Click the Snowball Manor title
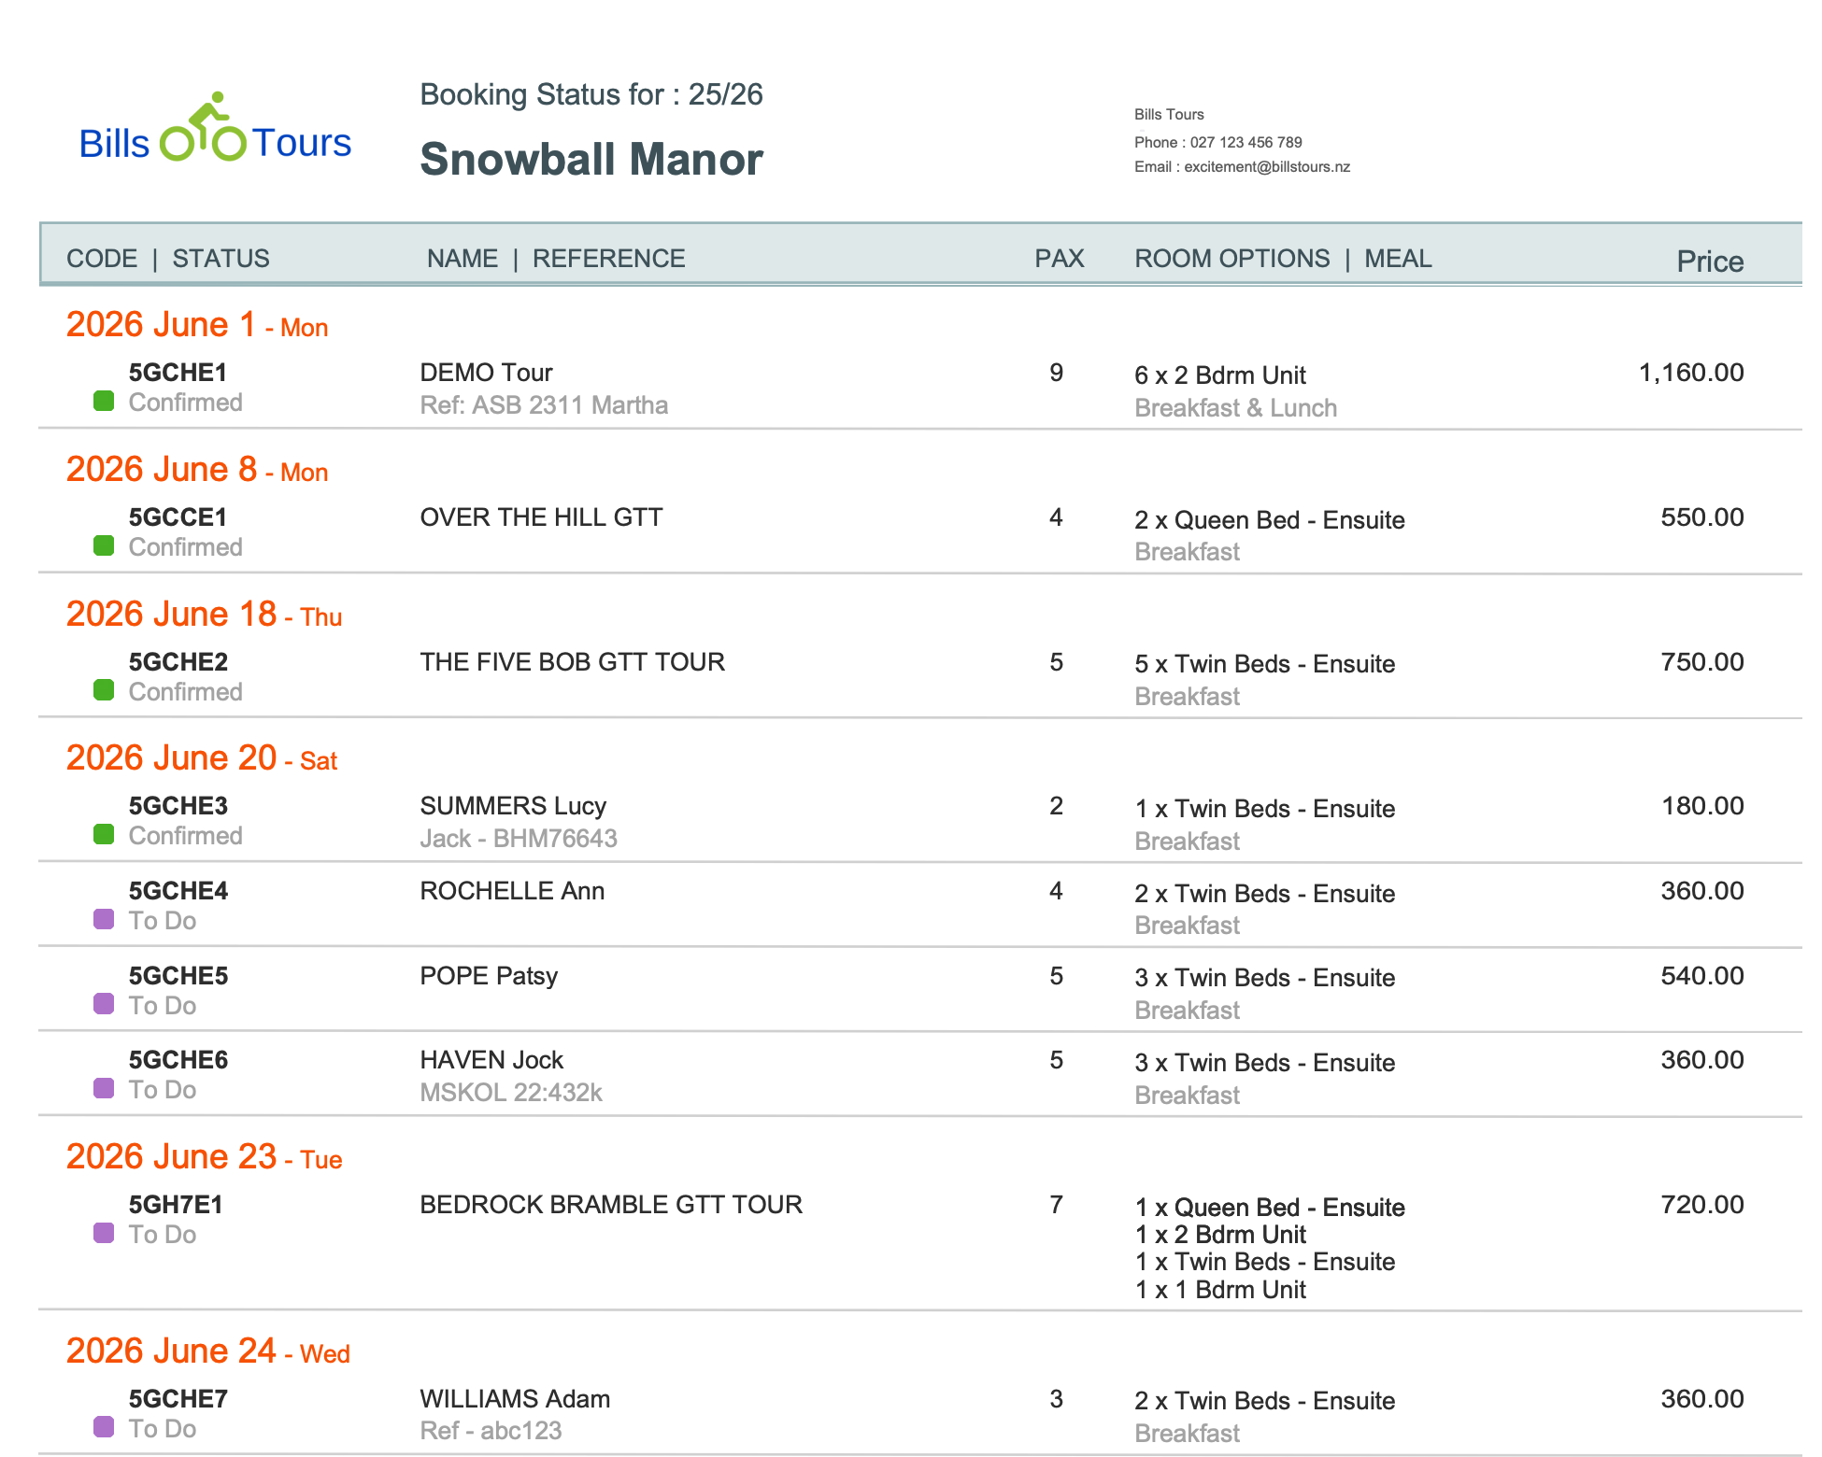Image resolution: width=1822 pixels, height=1457 pixels. (x=591, y=160)
